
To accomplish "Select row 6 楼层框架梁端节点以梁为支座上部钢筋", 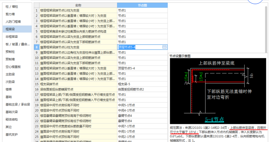I will point(78,37).
